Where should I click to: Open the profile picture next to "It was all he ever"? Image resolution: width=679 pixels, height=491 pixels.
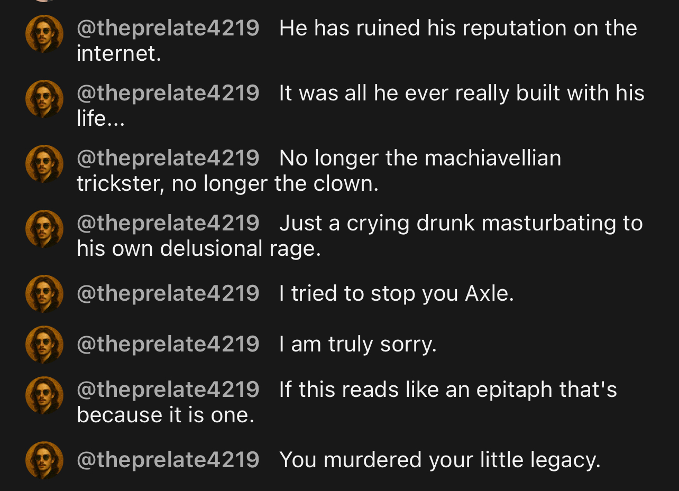44,99
